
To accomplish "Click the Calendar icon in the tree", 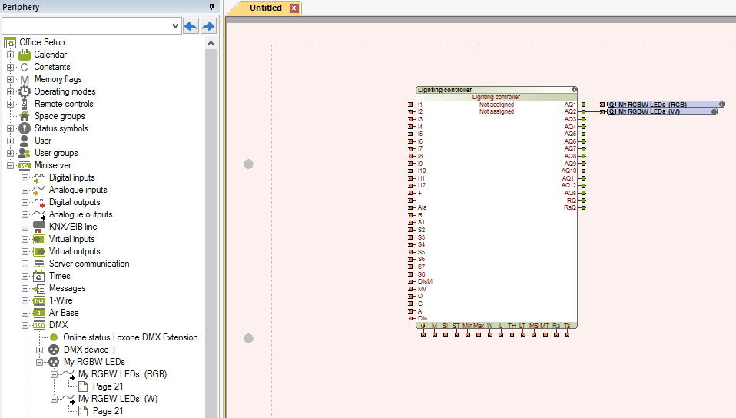I will (x=25, y=55).
